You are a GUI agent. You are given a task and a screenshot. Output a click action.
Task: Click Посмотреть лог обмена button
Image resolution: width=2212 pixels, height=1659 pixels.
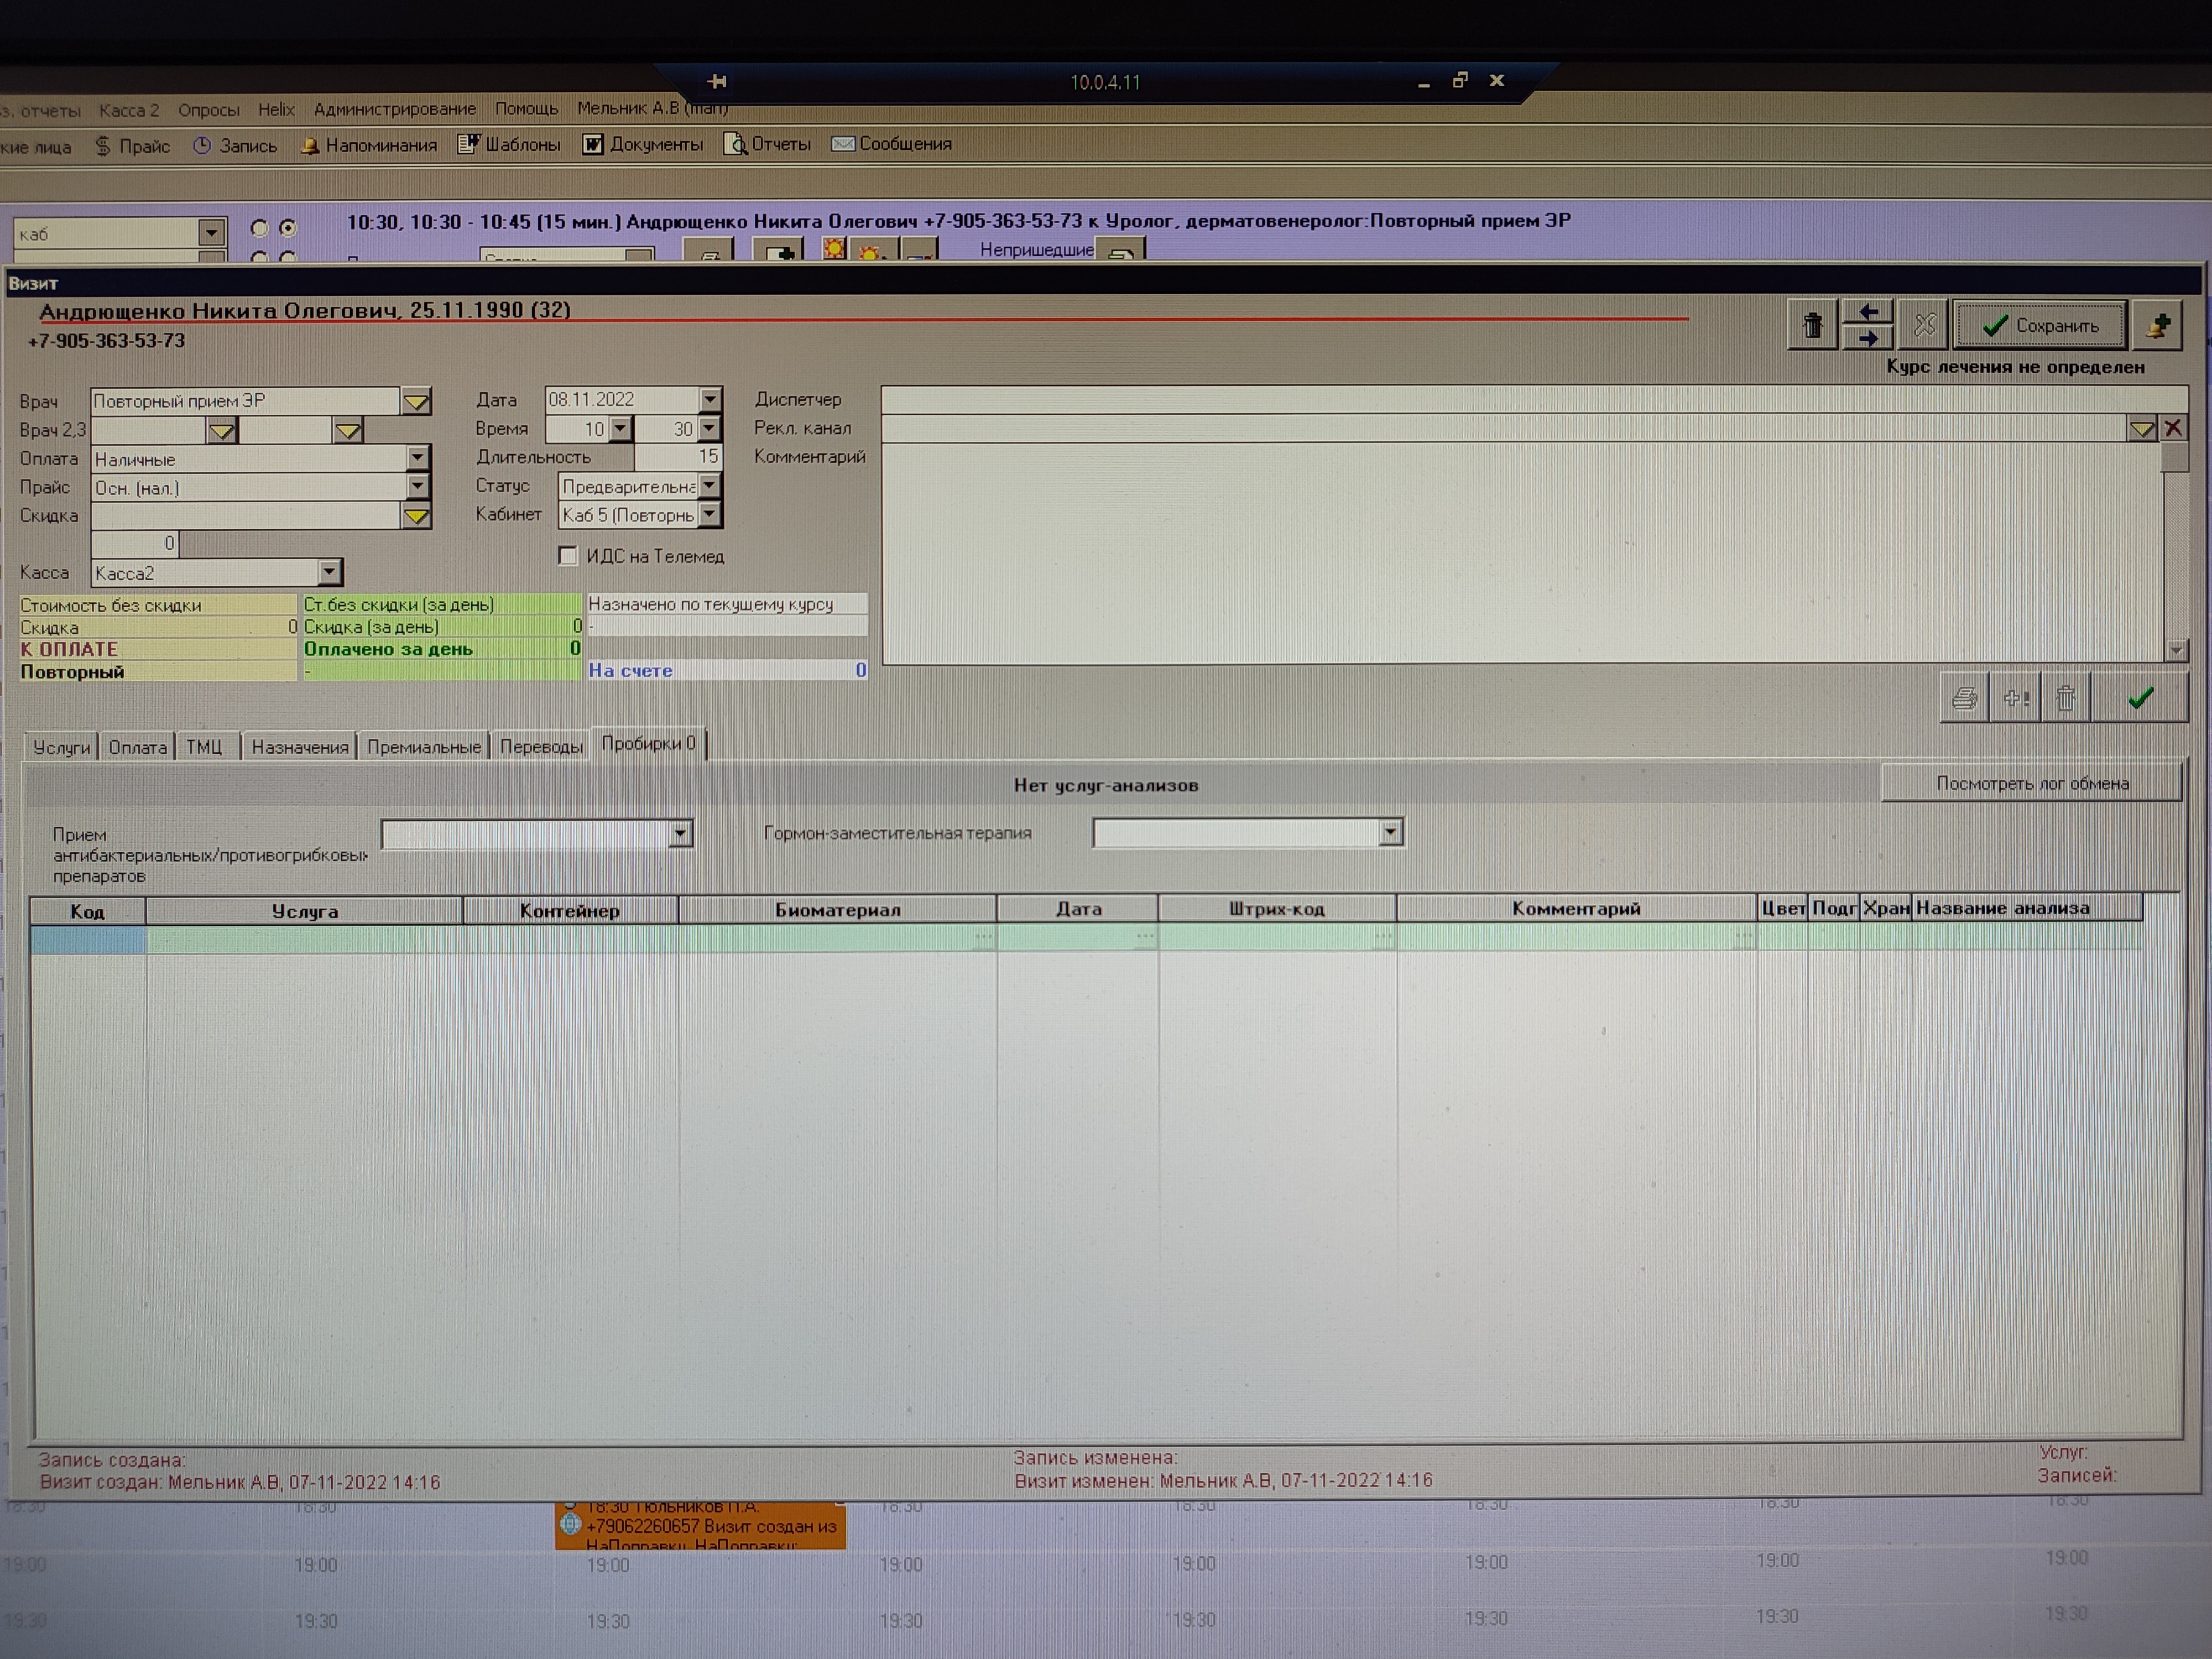(2031, 783)
